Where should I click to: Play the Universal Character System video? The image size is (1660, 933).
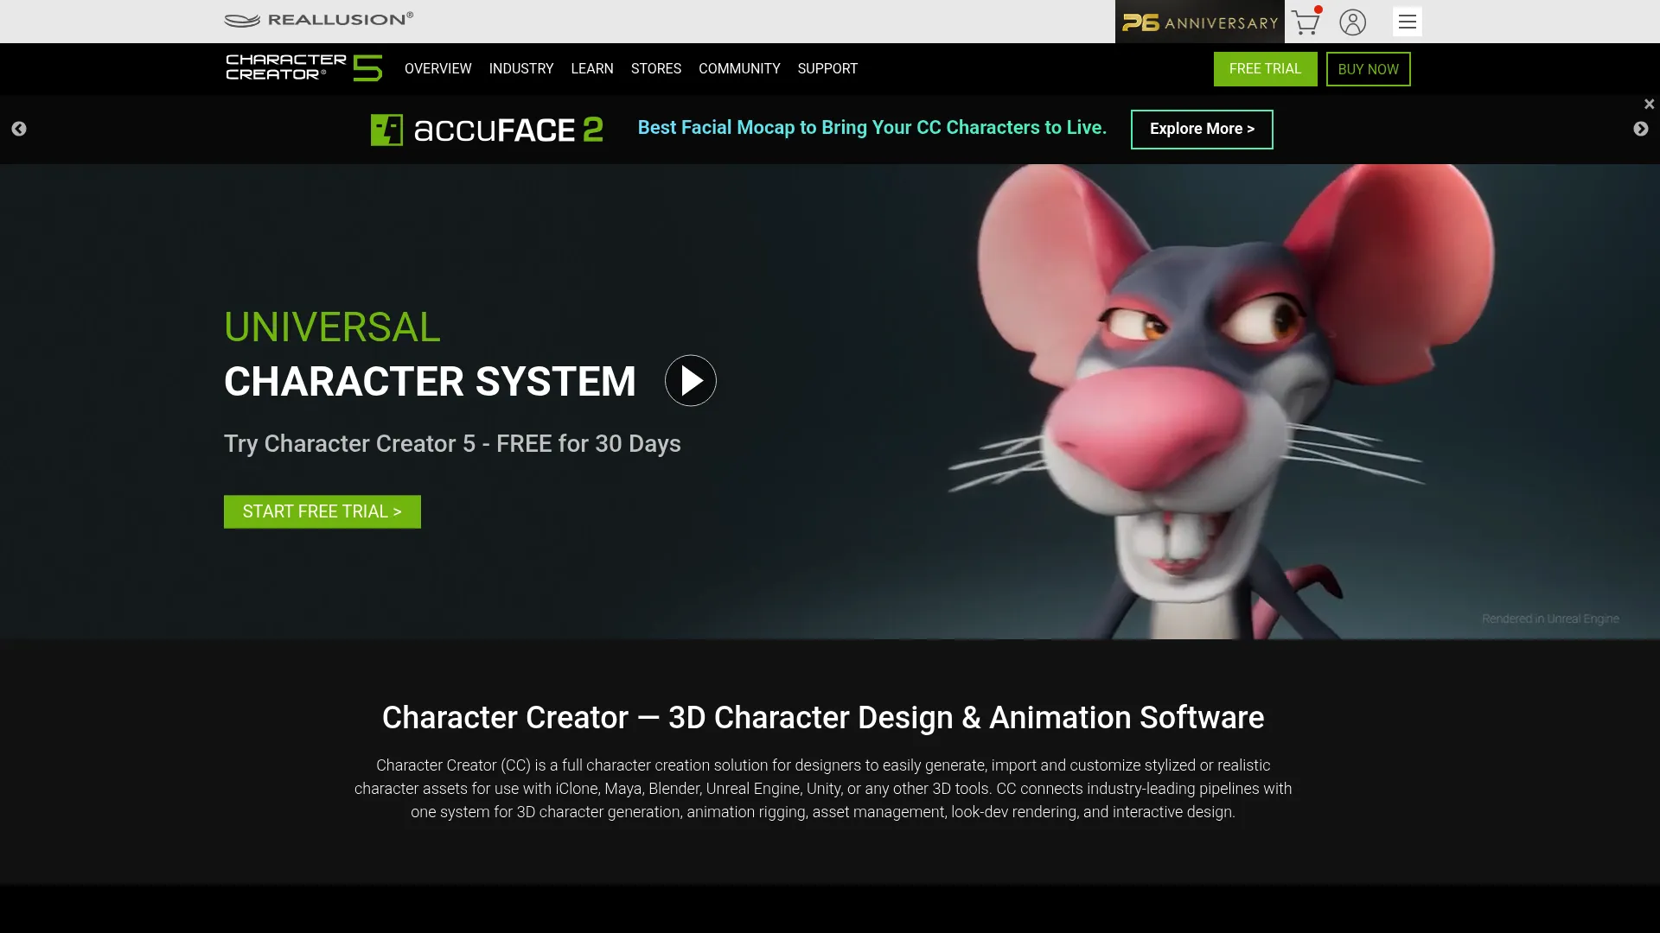(x=691, y=380)
